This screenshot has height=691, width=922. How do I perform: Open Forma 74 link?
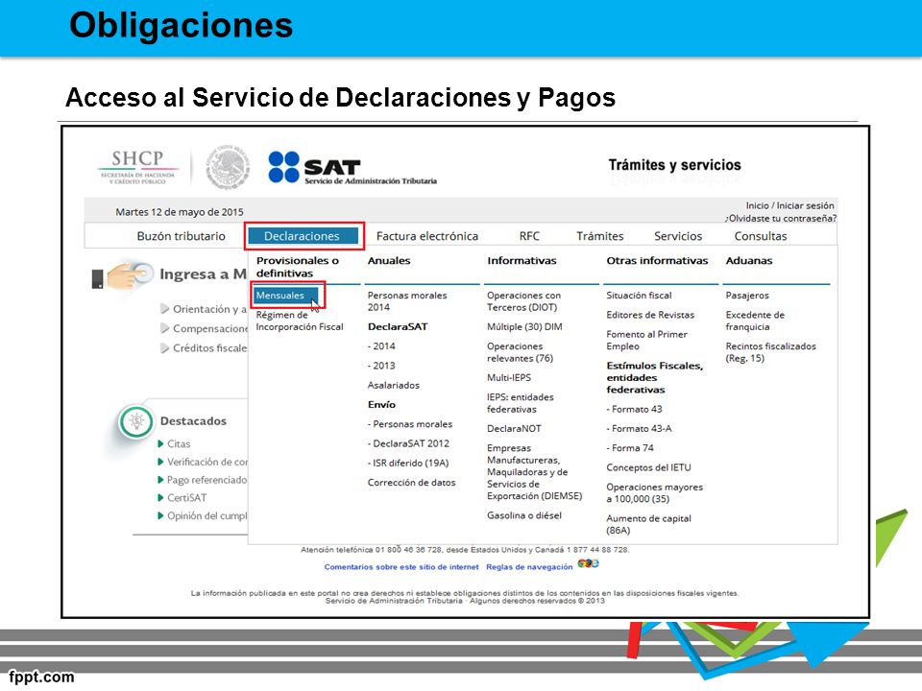click(630, 448)
